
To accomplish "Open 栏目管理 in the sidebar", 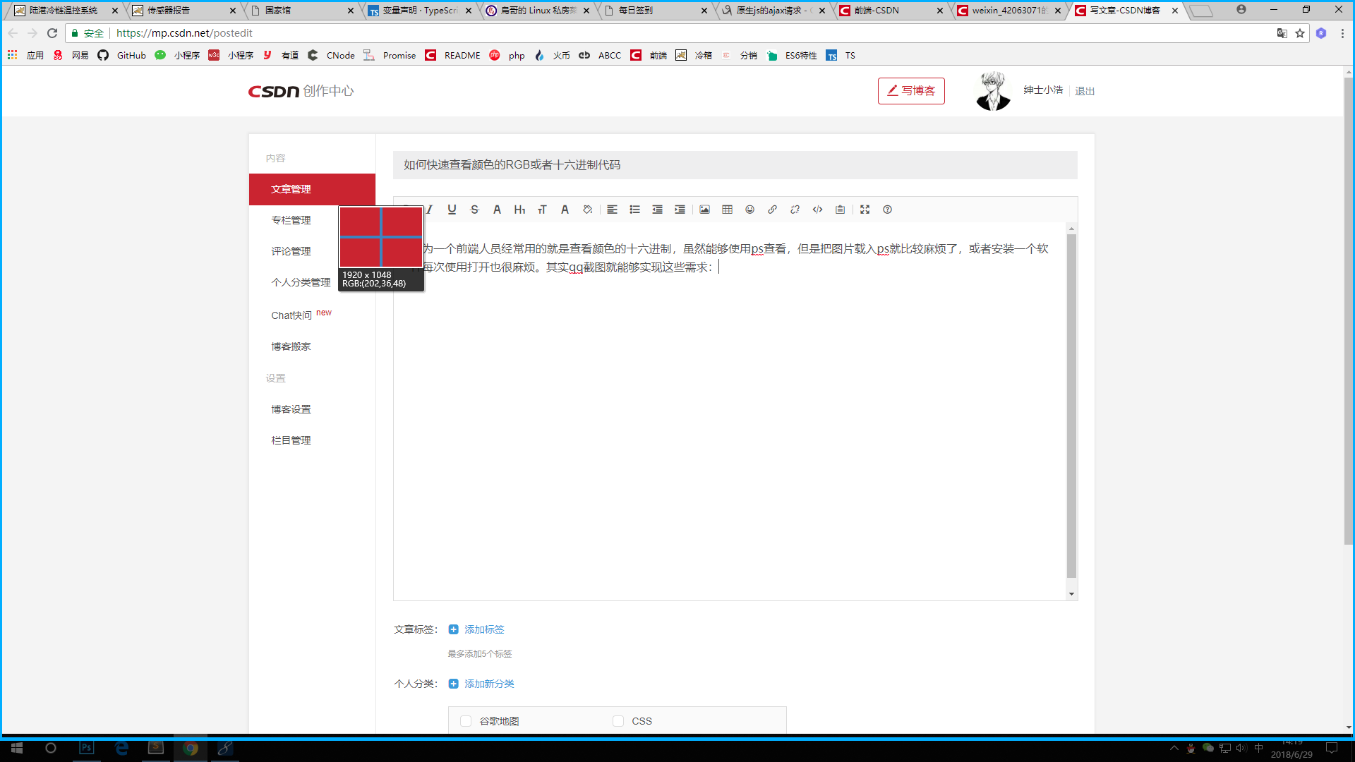I will tap(291, 440).
